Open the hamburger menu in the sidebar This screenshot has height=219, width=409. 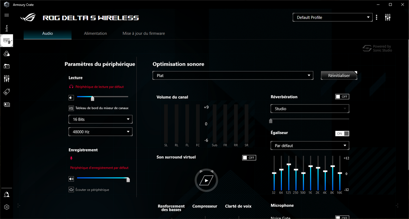pos(6,15)
